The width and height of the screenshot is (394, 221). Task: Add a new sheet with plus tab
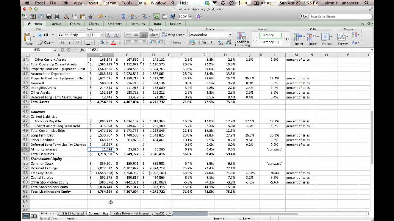tap(169, 213)
